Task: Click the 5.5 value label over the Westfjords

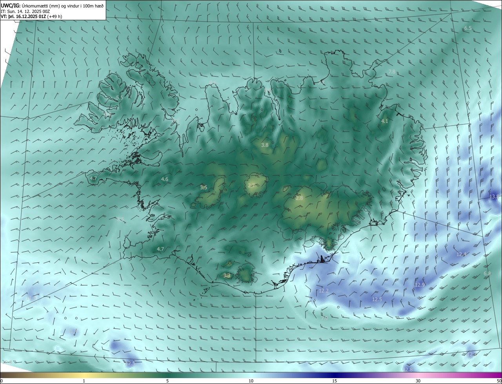Action: (120, 97)
